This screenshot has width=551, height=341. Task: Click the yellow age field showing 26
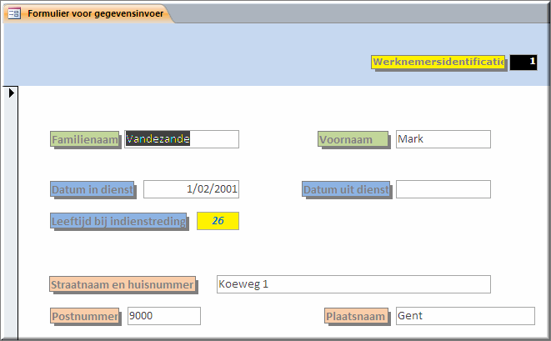pyautogui.click(x=218, y=221)
